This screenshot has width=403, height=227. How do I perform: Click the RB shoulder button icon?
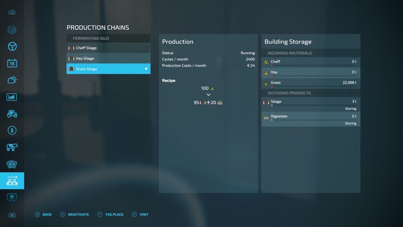point(12,215)
